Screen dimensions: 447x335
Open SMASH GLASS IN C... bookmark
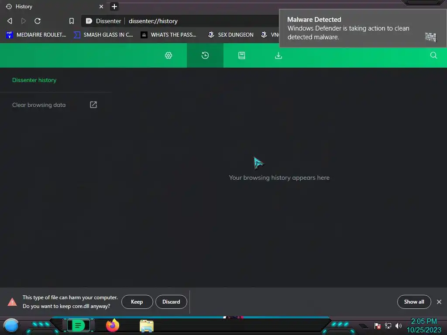(103, 35)
